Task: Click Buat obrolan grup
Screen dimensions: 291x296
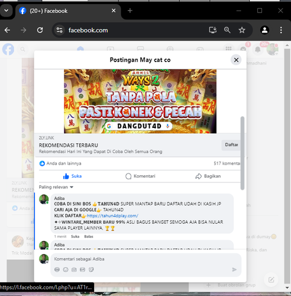Action: coord(237,285)
